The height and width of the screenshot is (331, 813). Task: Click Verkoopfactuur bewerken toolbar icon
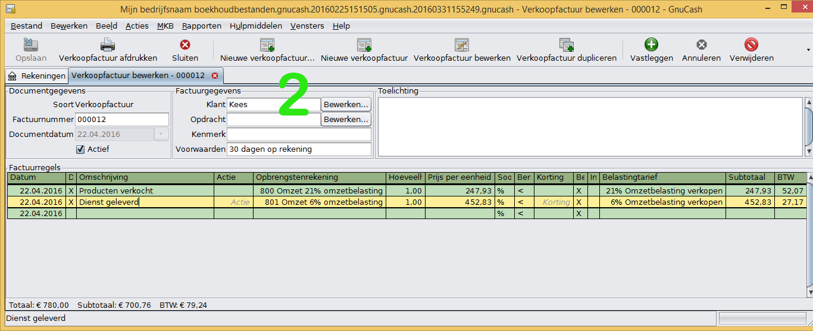462,45
